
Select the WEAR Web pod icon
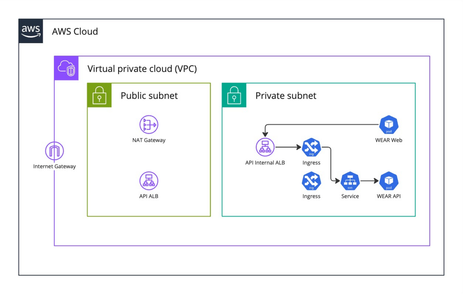click(x=389, y=125)
